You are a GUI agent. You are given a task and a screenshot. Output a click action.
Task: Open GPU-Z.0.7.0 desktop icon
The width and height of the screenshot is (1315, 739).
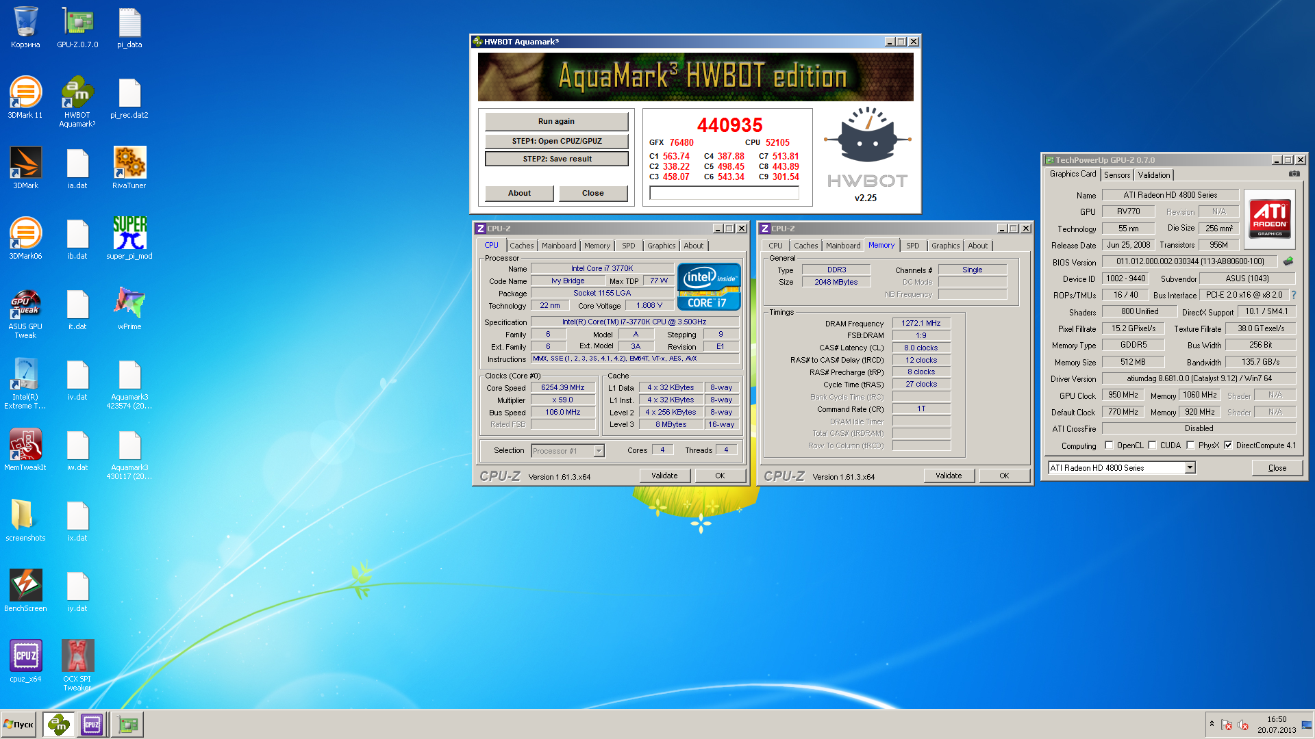(x=77, y=28)
